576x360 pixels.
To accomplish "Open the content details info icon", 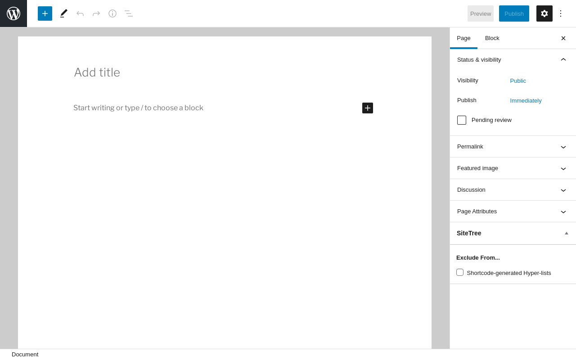I will (112, 13).
